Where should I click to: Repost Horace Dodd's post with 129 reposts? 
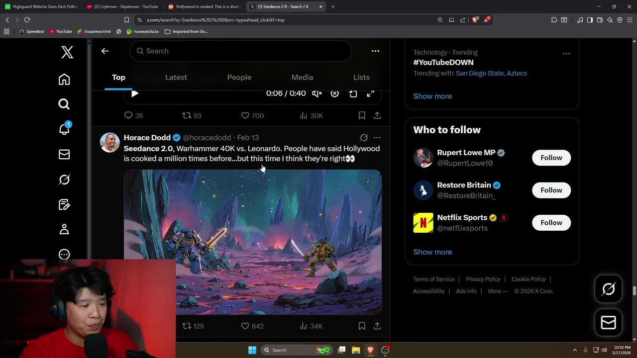click(193, 326)
